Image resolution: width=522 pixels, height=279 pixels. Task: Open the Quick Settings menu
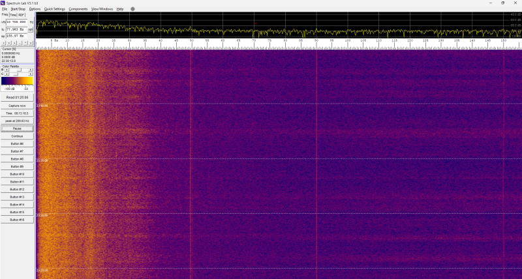point(55,9)
